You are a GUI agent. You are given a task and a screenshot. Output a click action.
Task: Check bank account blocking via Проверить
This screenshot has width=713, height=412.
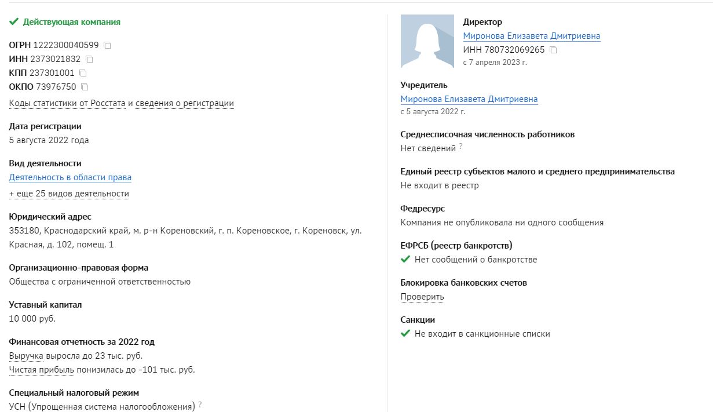tap(422, 297)
